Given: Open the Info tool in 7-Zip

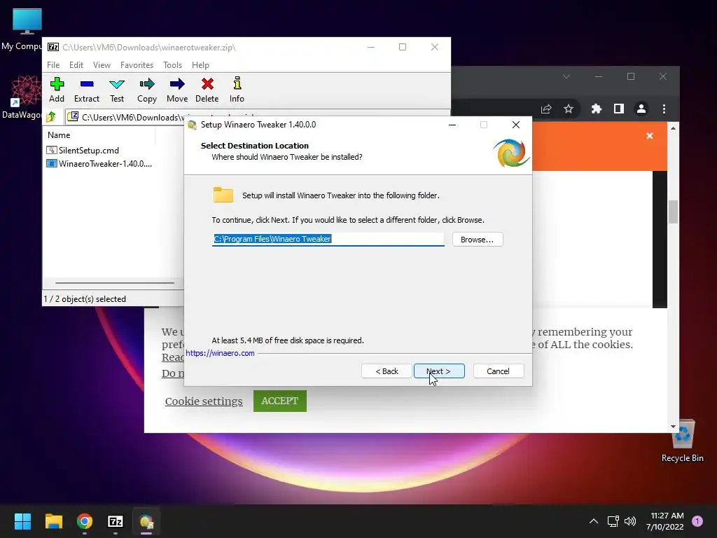Looking at the screenshot, I should click(x=237, y=90).
